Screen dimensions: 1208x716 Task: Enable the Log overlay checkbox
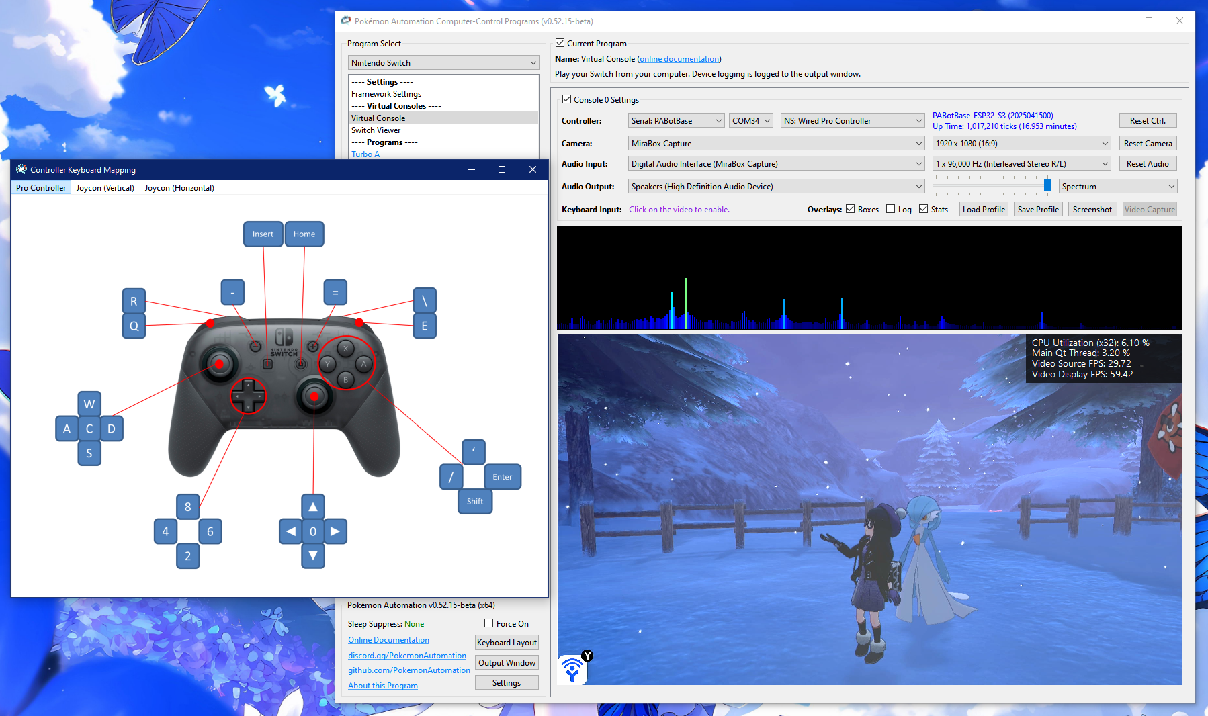point(891,209)
